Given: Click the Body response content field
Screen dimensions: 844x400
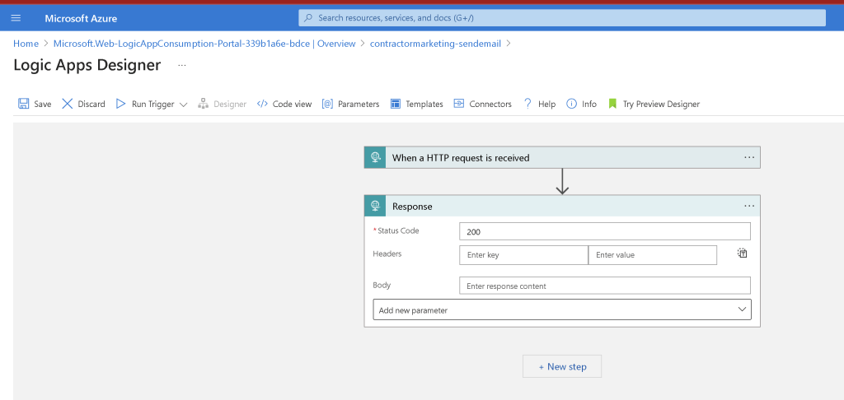Looking at the screenshot, I should pyautogui.click(x=604, y=286).
